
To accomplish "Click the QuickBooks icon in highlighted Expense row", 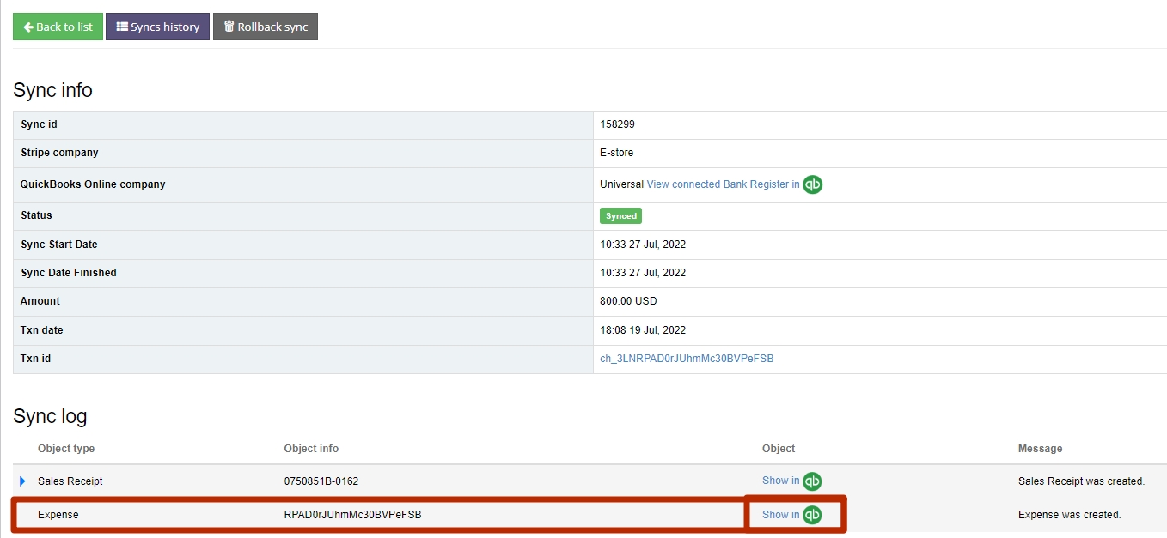I will tap(813, 514).
